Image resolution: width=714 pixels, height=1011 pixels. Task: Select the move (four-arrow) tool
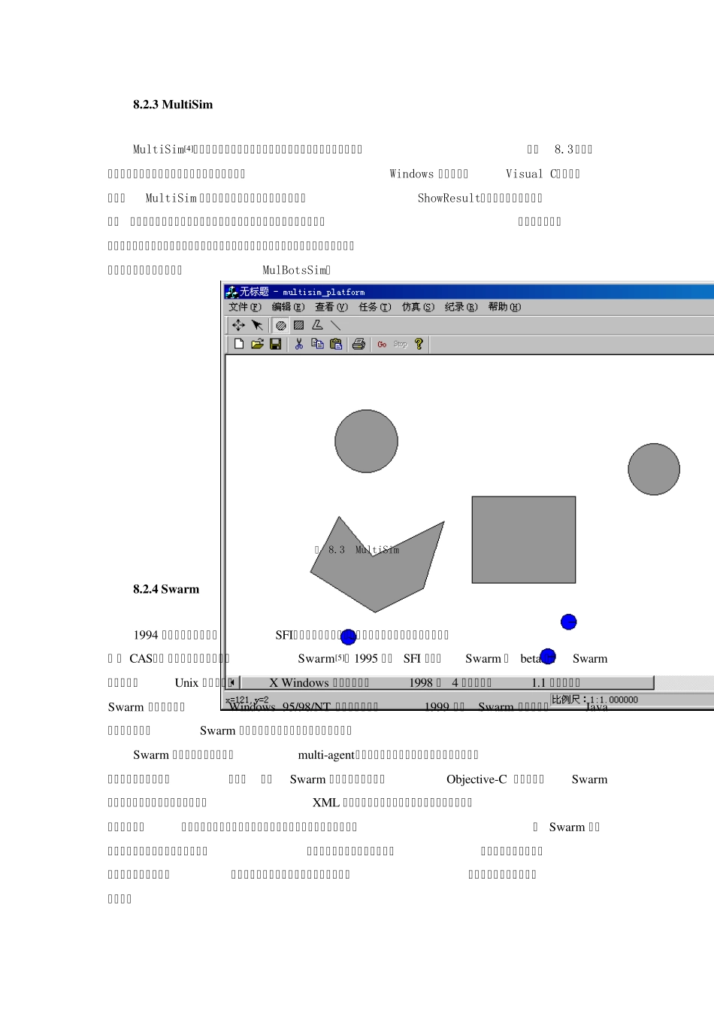[238, 325]
